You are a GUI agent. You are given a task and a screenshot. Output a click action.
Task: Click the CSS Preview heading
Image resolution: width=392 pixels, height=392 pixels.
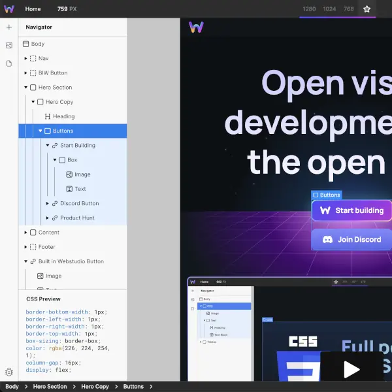click(x=43, y=299)
